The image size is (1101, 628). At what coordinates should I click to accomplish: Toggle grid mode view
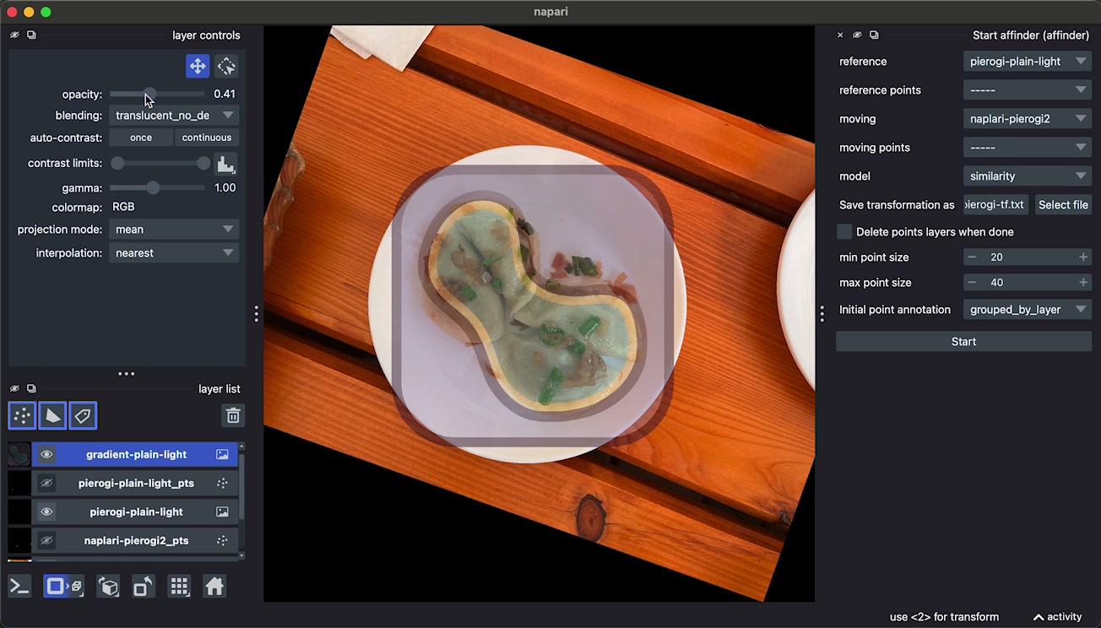[x=179, y=586]
